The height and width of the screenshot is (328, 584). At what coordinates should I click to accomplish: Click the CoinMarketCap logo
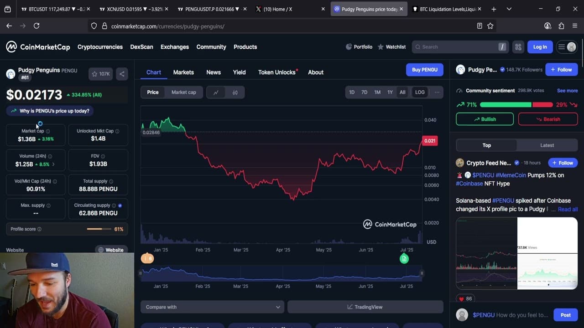click(38, 47)
